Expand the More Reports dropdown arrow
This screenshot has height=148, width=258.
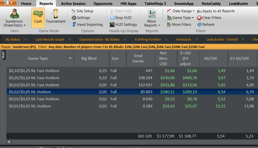tap(159, 25)
